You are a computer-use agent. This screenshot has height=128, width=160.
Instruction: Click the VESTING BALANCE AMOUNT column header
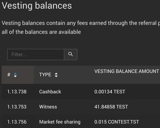(x=127, y=71)
